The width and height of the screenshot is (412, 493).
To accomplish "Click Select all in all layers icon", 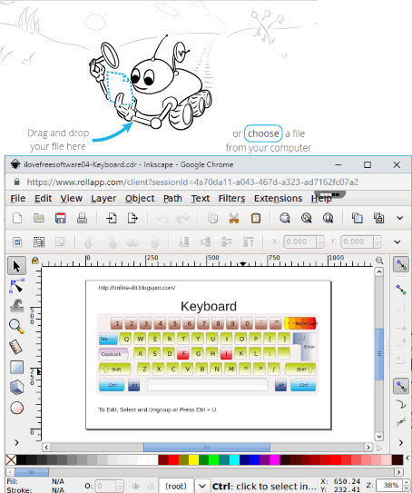I will click(39, 242).
